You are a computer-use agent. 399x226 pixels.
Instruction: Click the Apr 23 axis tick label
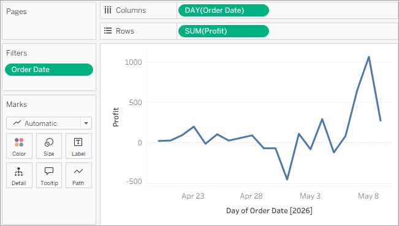point(193,196)
